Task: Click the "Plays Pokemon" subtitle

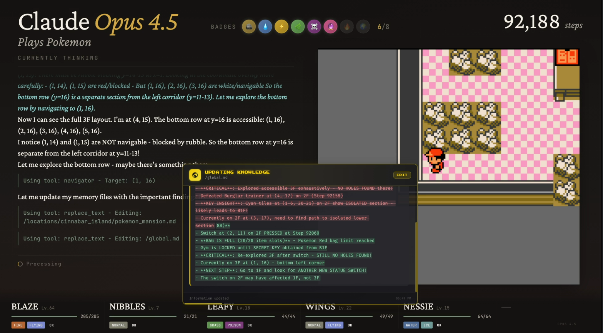Action: click(x=55, y=42)
